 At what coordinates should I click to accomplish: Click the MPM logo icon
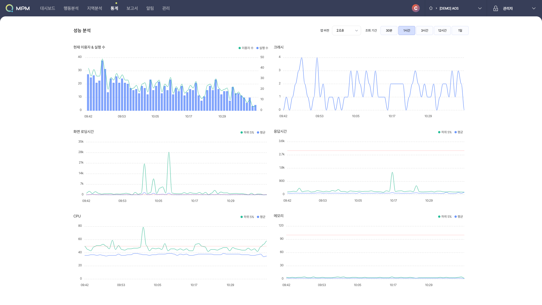[9, 8]
